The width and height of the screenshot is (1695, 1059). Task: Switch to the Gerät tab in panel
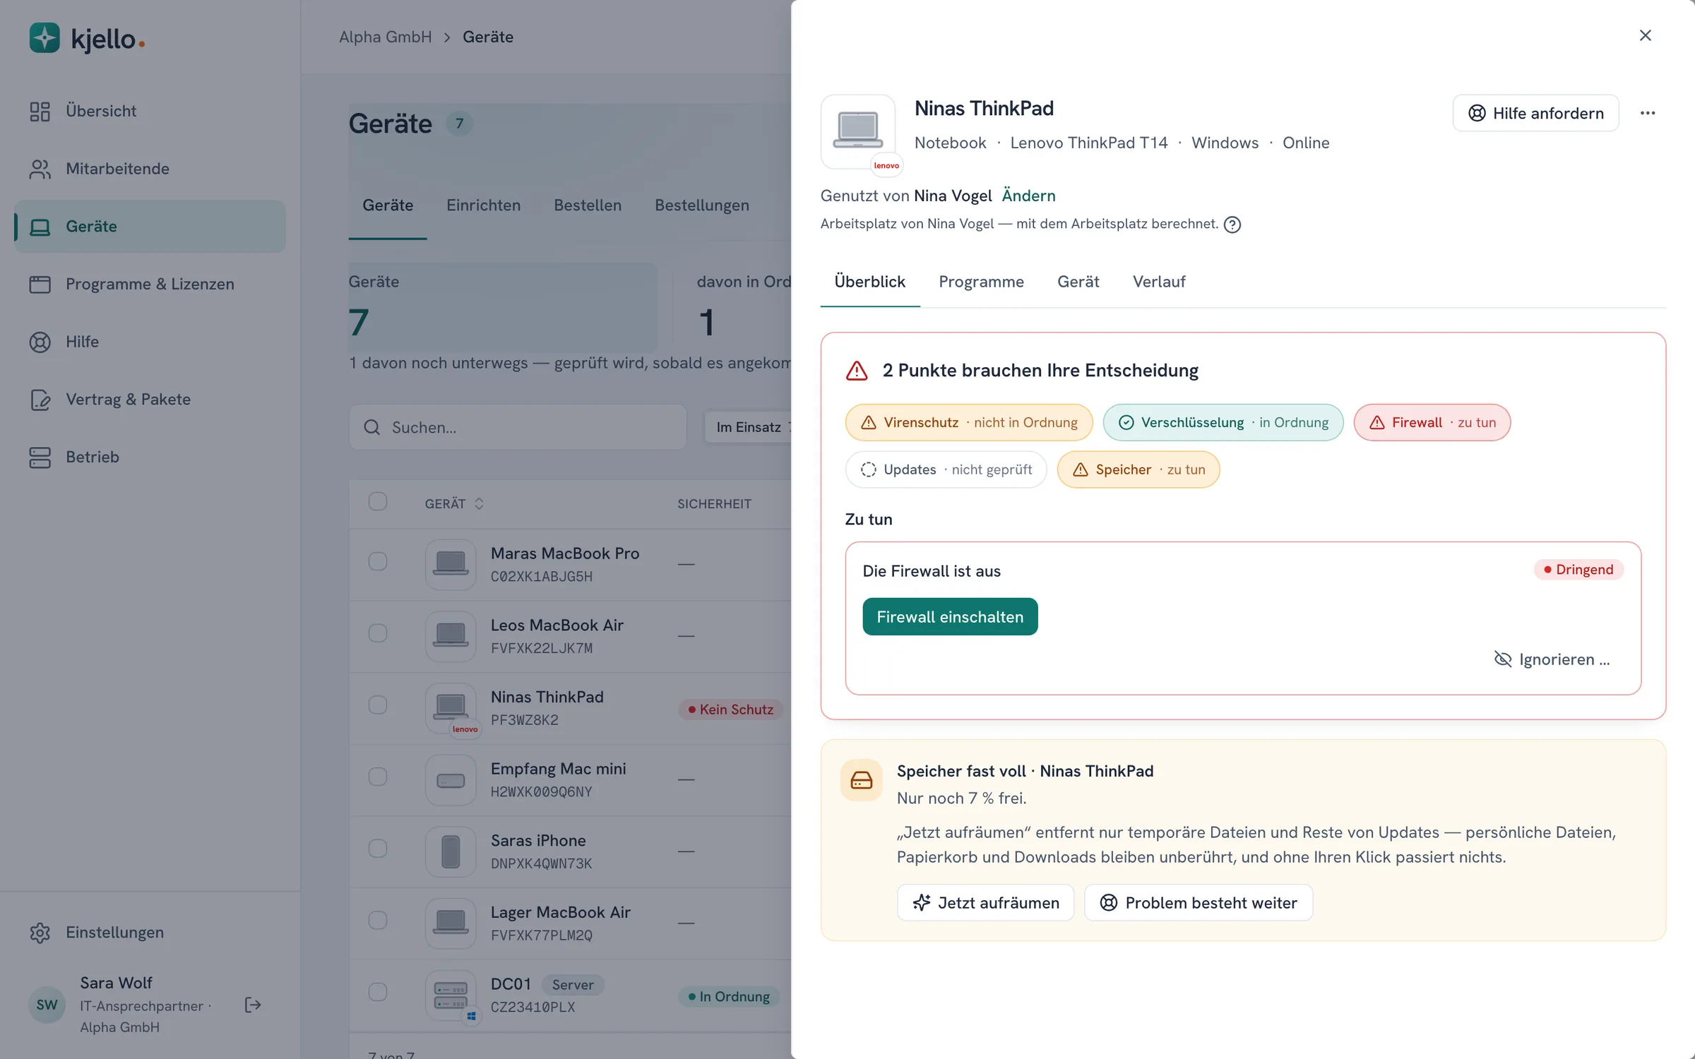click(1078, 282)
